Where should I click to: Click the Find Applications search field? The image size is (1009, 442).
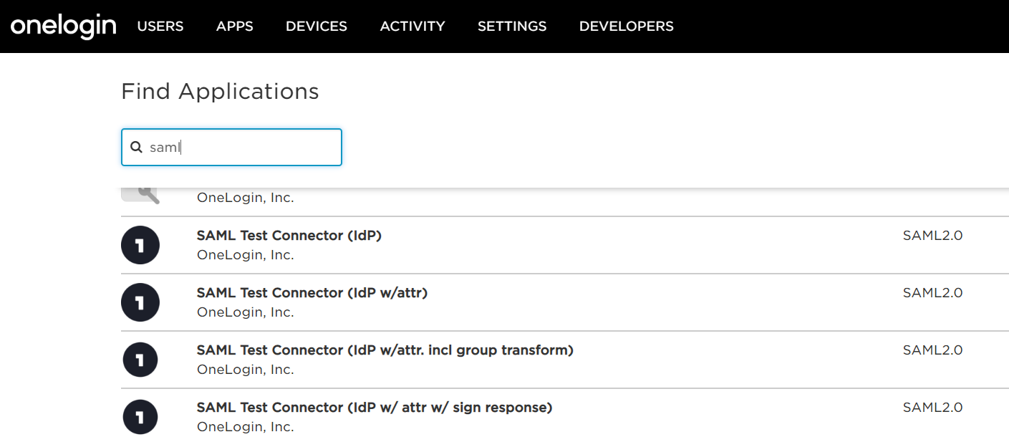coord(231,148)
